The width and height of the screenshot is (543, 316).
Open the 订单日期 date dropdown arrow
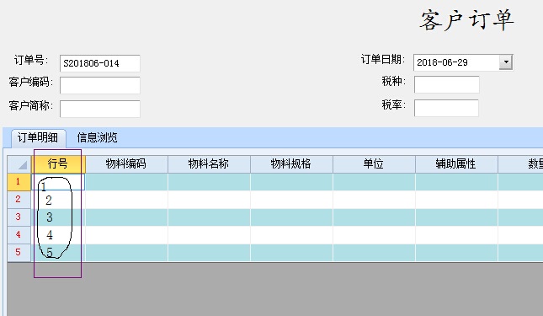point(506,62)
